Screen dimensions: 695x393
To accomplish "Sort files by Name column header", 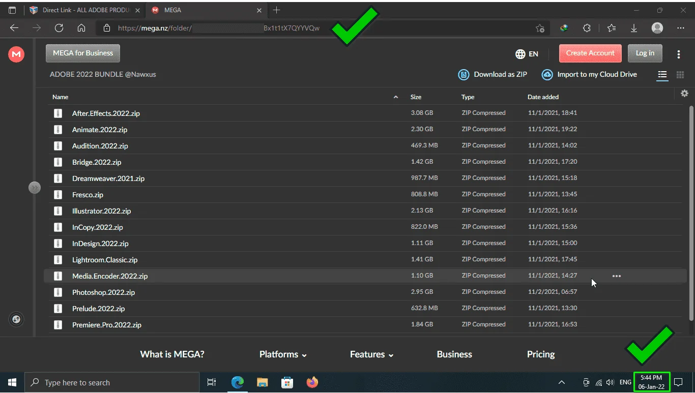I will point(60,97).
